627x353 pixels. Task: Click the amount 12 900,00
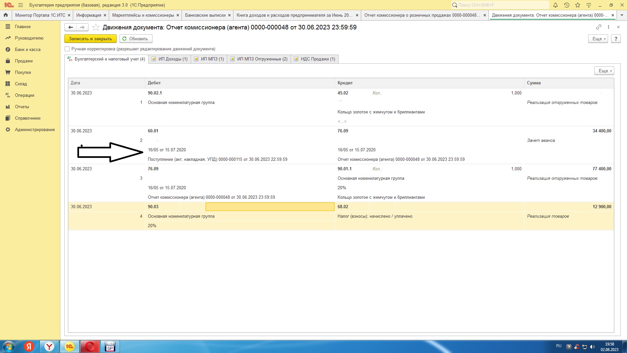602,207
